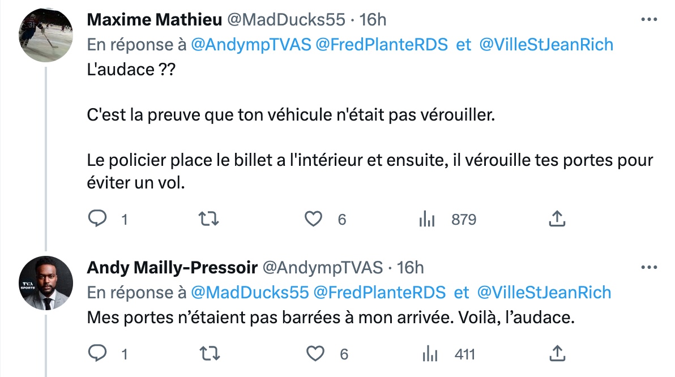The width and height of the screenshot is (675, 377).
Task: Open more options on Andy Mailly-Pressoir's tweet
Action: tap(649, 267)
